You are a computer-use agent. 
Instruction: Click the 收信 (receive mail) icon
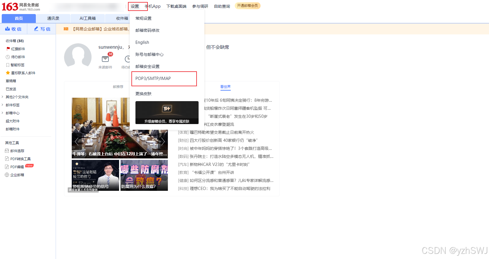point(7,29)
